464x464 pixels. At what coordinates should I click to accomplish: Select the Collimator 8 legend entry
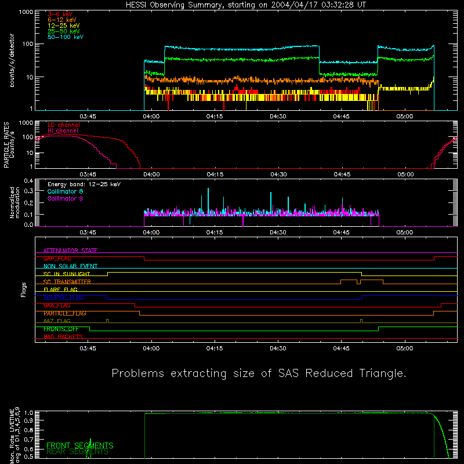(65, 191)
